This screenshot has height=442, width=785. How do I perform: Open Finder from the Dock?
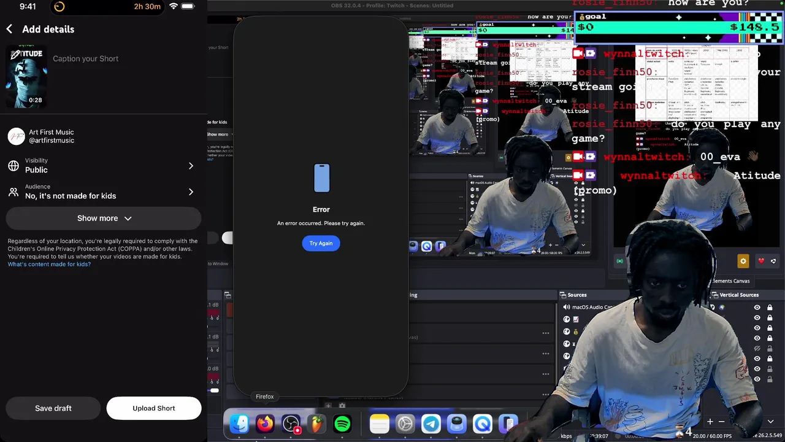(x=239, y=424)
